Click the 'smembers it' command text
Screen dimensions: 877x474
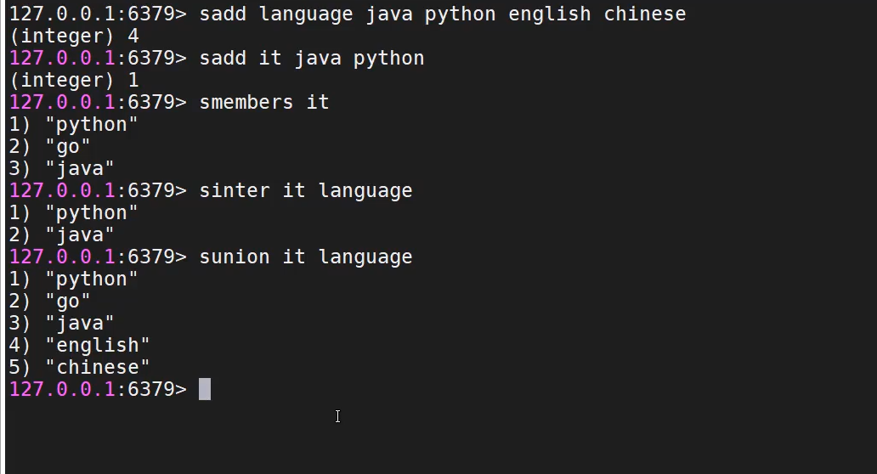(263, 102)
